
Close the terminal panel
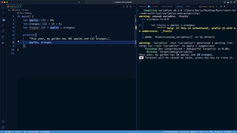[234, 7]
